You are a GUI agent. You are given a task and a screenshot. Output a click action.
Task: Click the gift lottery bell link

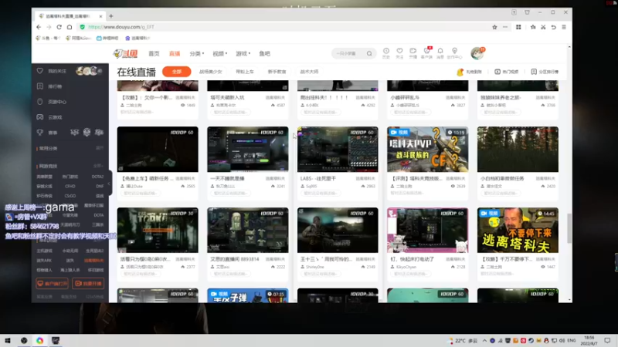pyautogui.click(x=469, y=72)
